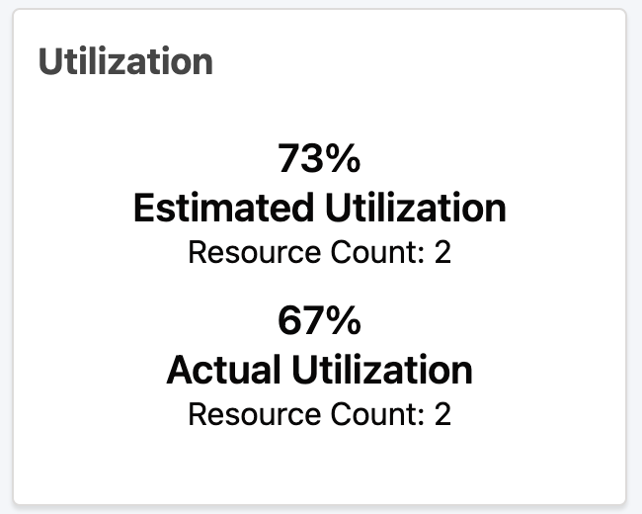Click the Utilization card title
The height and width of the screenshot is (514, 642).
[125, 61]
